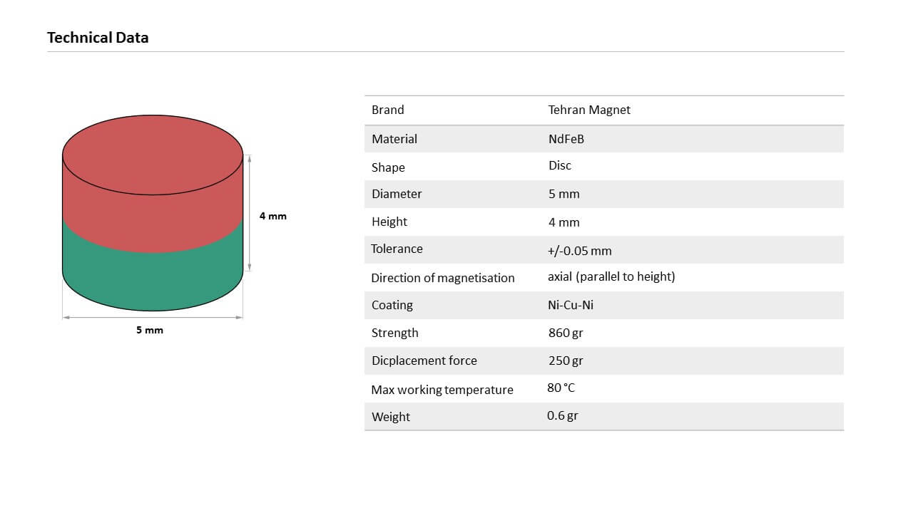Viewport: 913px width, 513px height.
Task: Click the NdFeB material value
Action: click(566, 139)
